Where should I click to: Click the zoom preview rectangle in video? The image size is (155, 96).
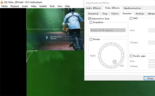(45, 19)
